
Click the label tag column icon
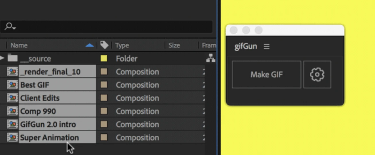point(104,45)
